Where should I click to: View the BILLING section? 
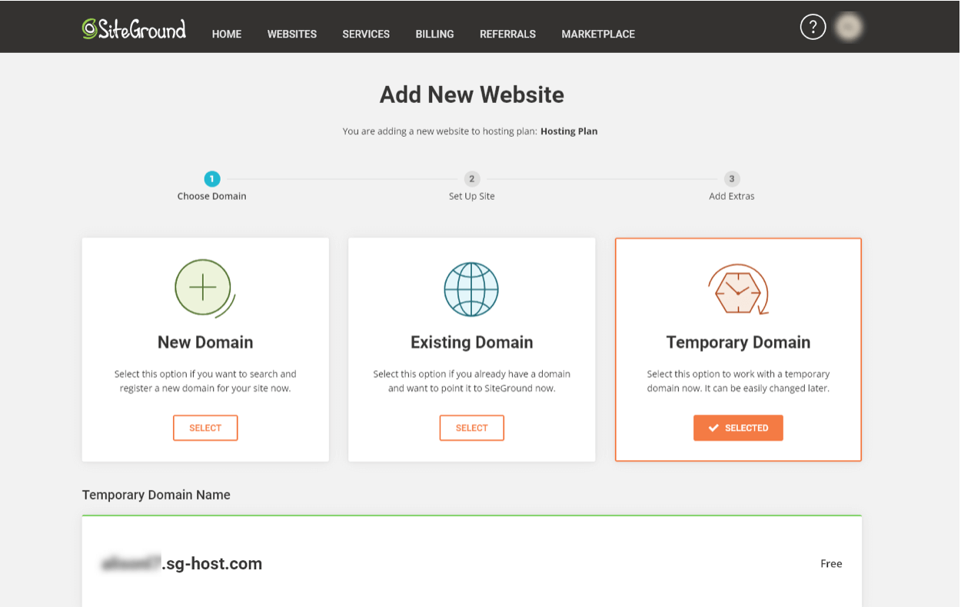[434, 34]
